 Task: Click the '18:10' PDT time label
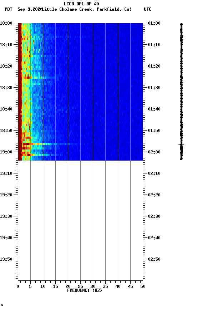click(6, 45)
